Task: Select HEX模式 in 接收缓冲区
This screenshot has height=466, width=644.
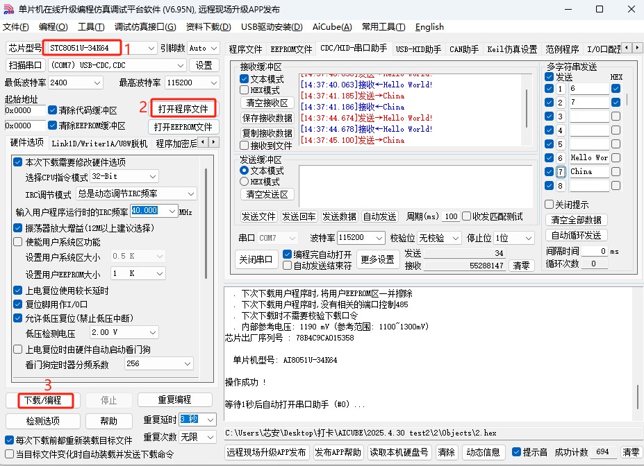Action: [244, 89]
